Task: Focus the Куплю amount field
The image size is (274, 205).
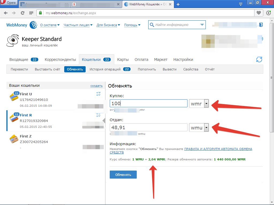Action: pos(149,103)
